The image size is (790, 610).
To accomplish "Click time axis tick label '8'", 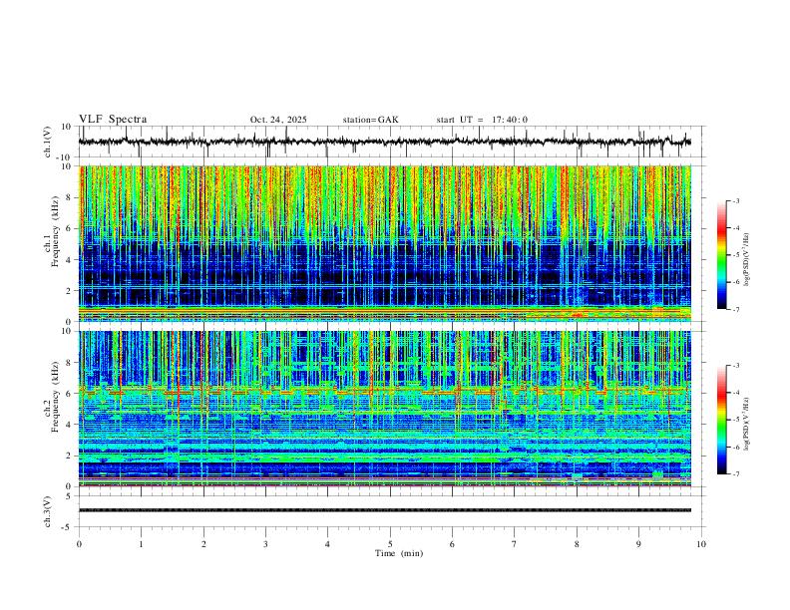I will 577,544.
